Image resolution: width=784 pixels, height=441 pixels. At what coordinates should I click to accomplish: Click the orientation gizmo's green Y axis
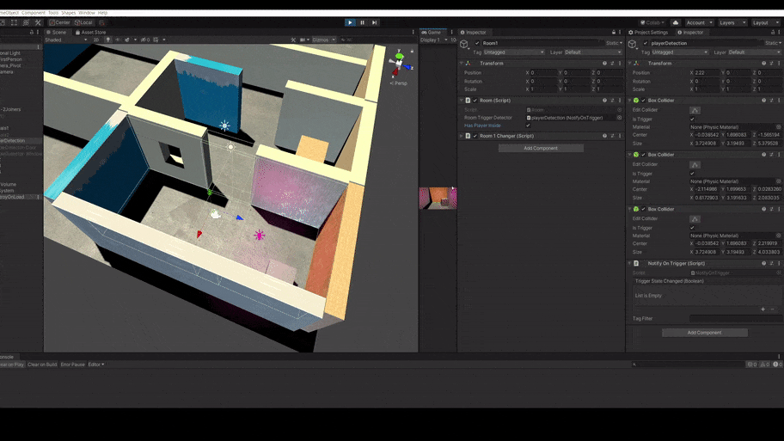pyautogui.click(x=399, y=55)
